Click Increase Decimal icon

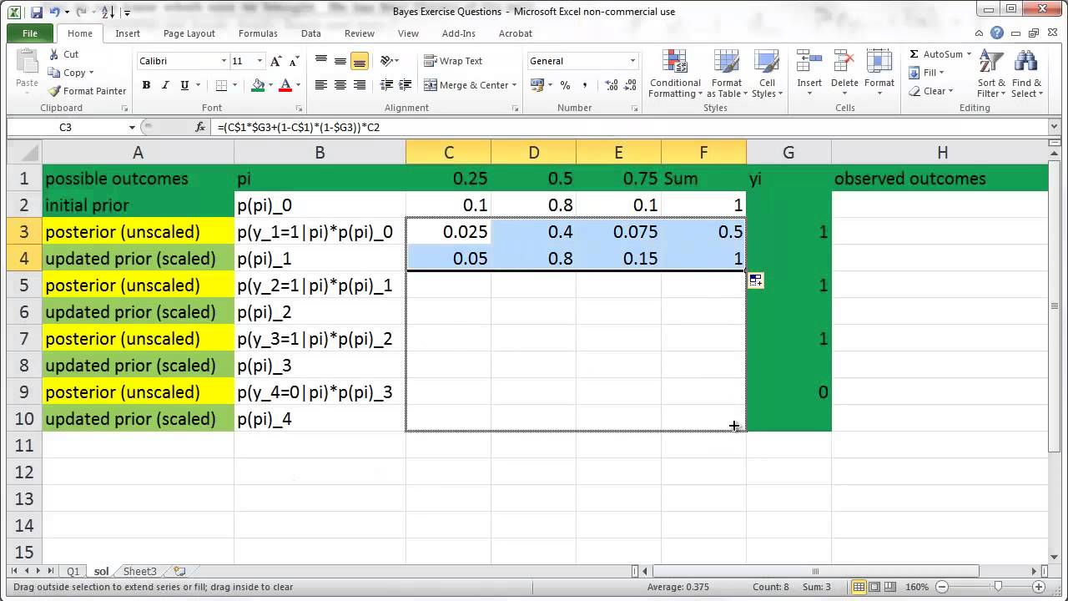612,84
